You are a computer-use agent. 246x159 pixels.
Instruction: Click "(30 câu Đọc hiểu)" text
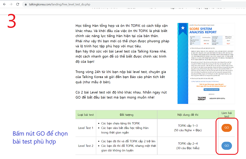pyautogui.click(x=188, y=148)
